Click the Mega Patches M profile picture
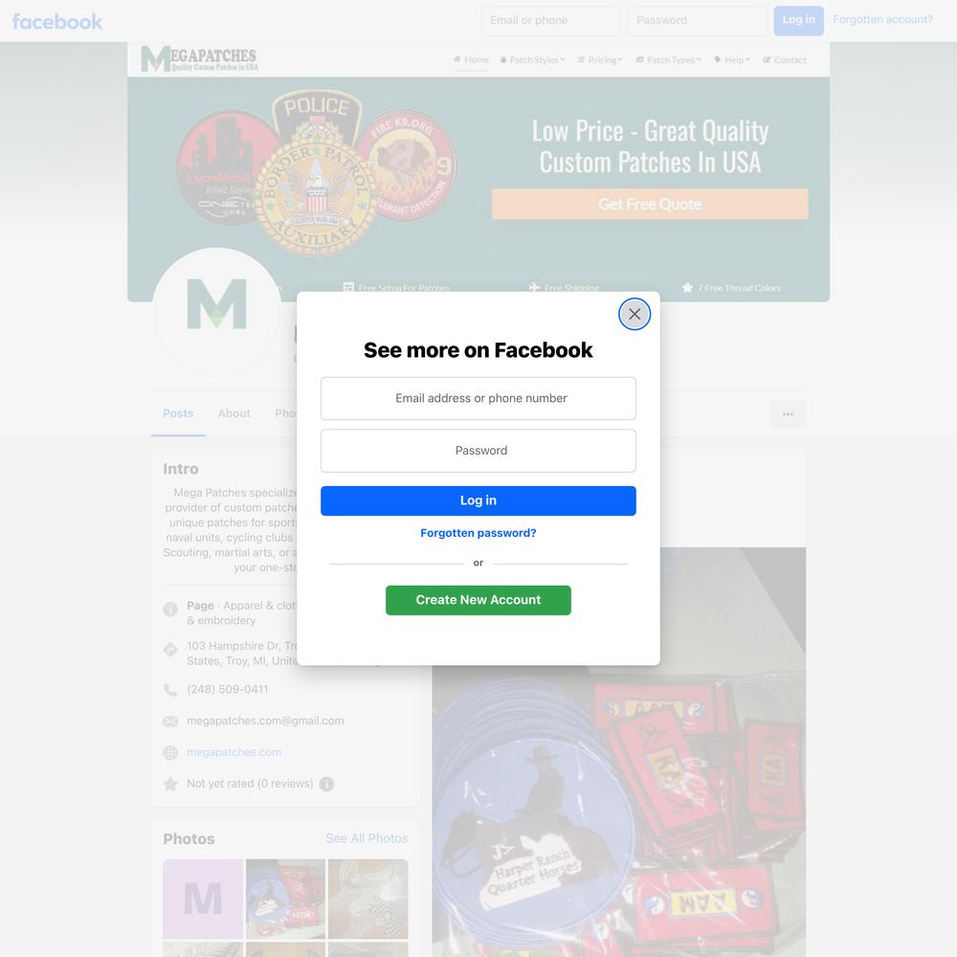The image size is (957, 957). coord(216,311)
